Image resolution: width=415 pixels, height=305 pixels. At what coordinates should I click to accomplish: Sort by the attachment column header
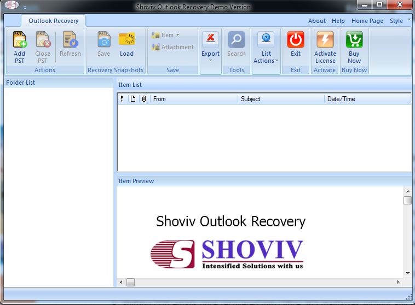(143, 99)
